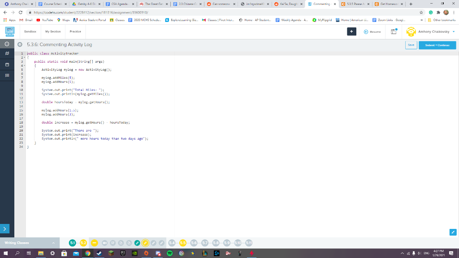459x258 pixels.
Task: Switch to the Practice tab
Action: [75, 32]
